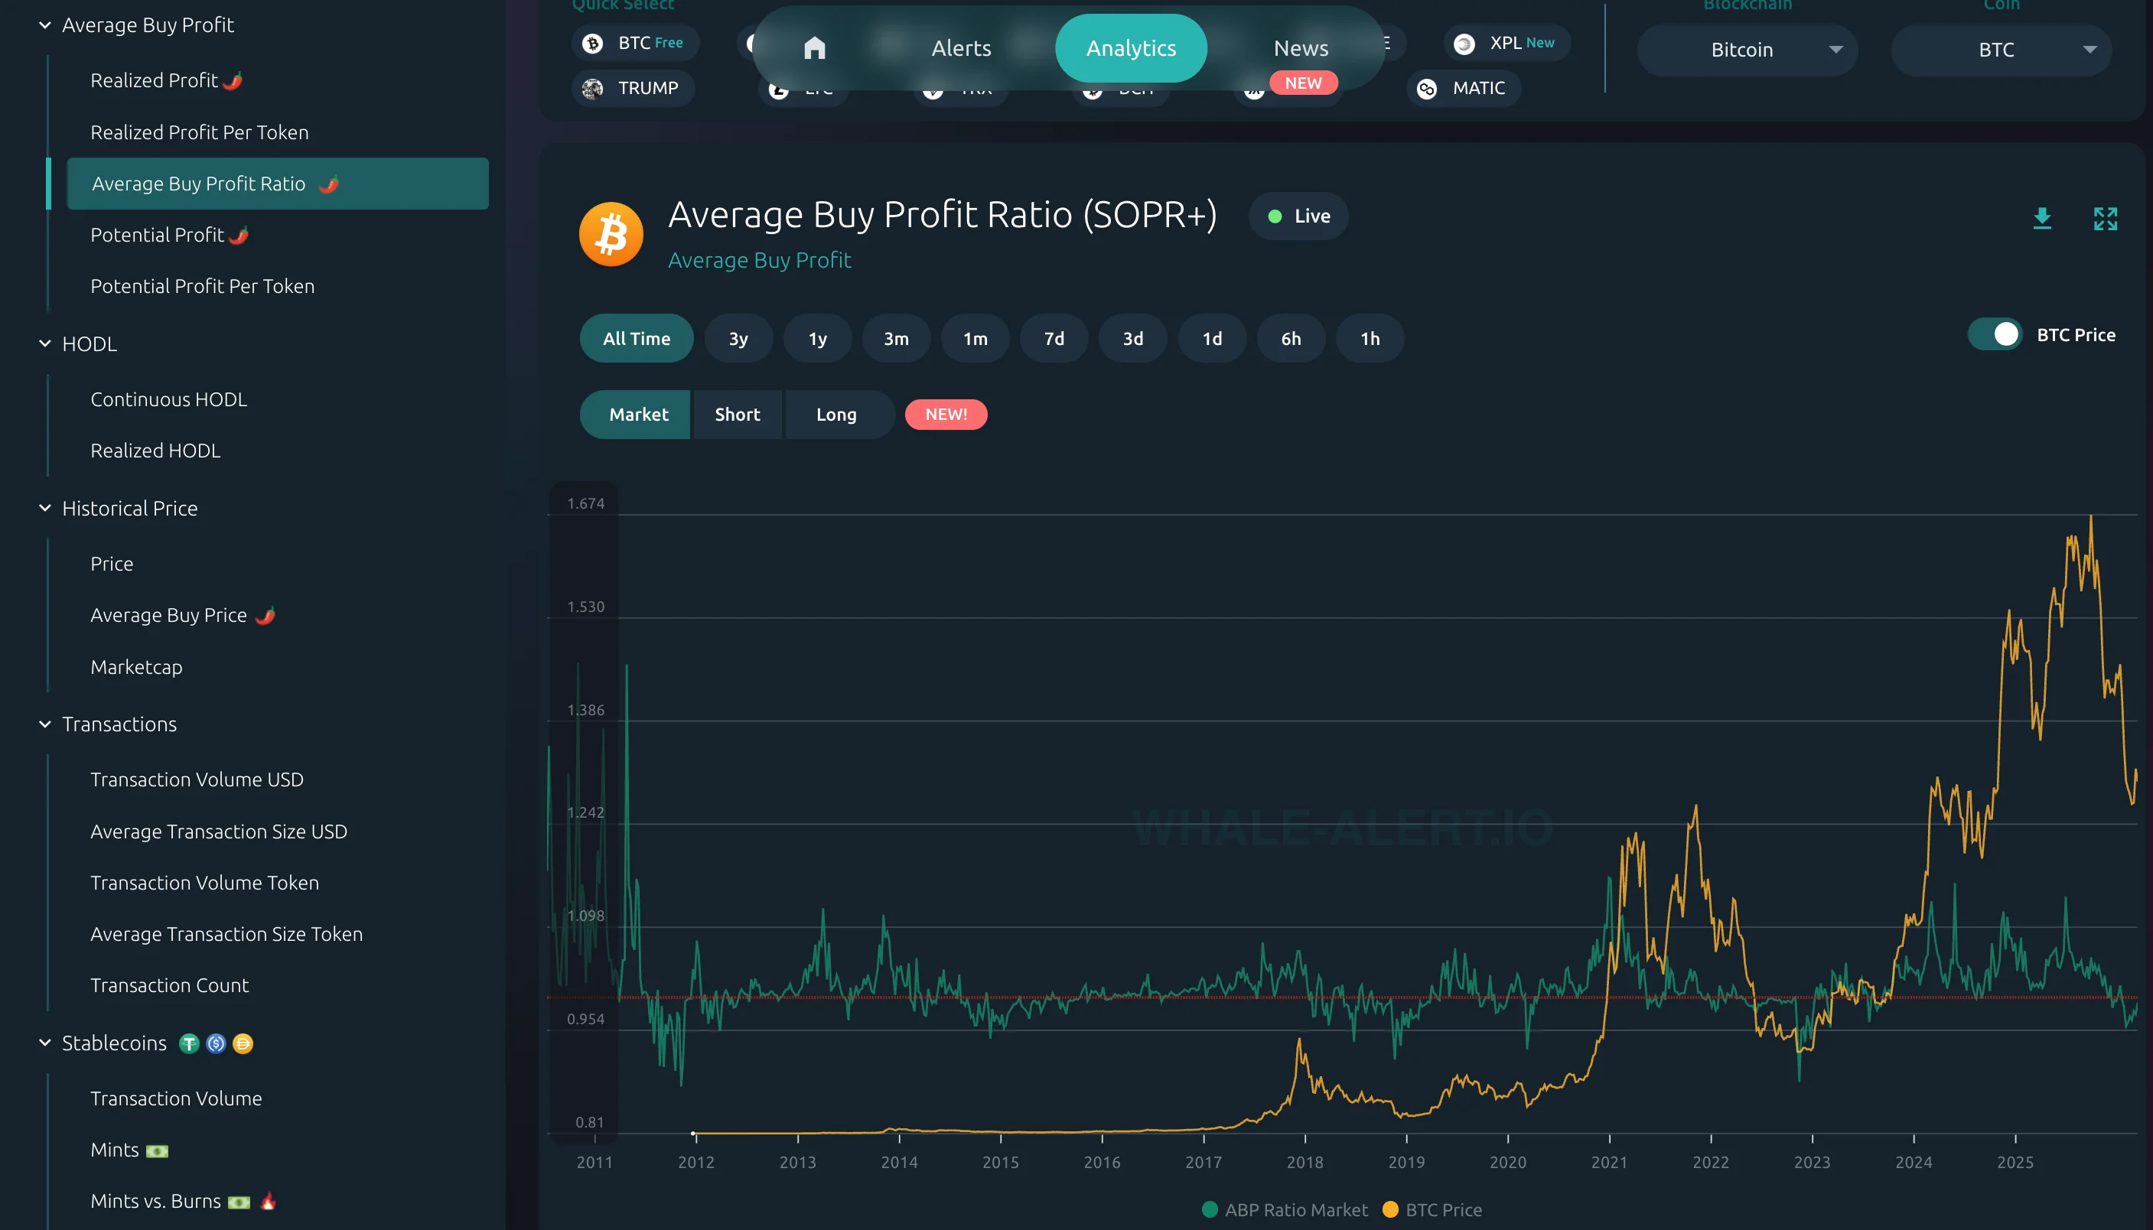Open Average Buy Profit link under title
The width and height of the screenshot is (2153, 1230).
tap(759, 260)
